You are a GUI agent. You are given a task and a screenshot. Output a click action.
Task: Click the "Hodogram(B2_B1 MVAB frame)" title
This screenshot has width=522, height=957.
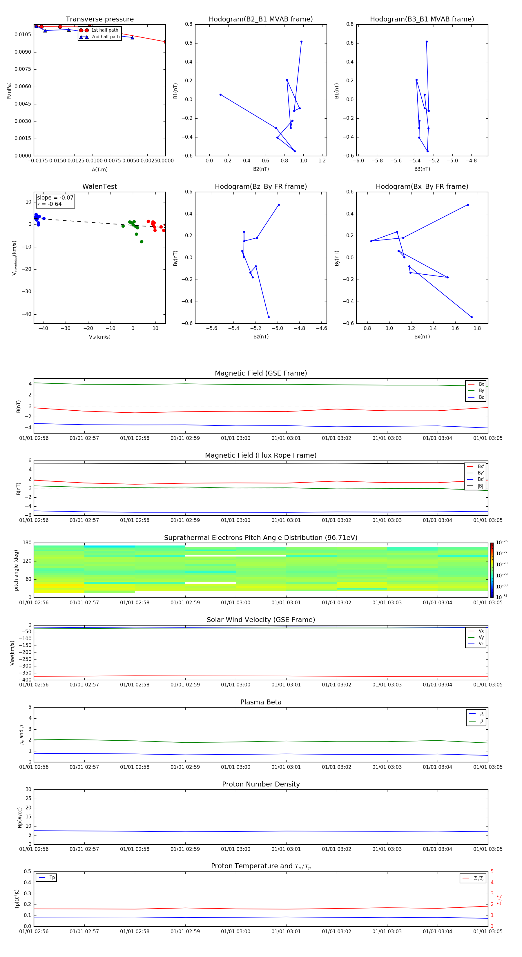pyautogui.click(x=260, y=19)
